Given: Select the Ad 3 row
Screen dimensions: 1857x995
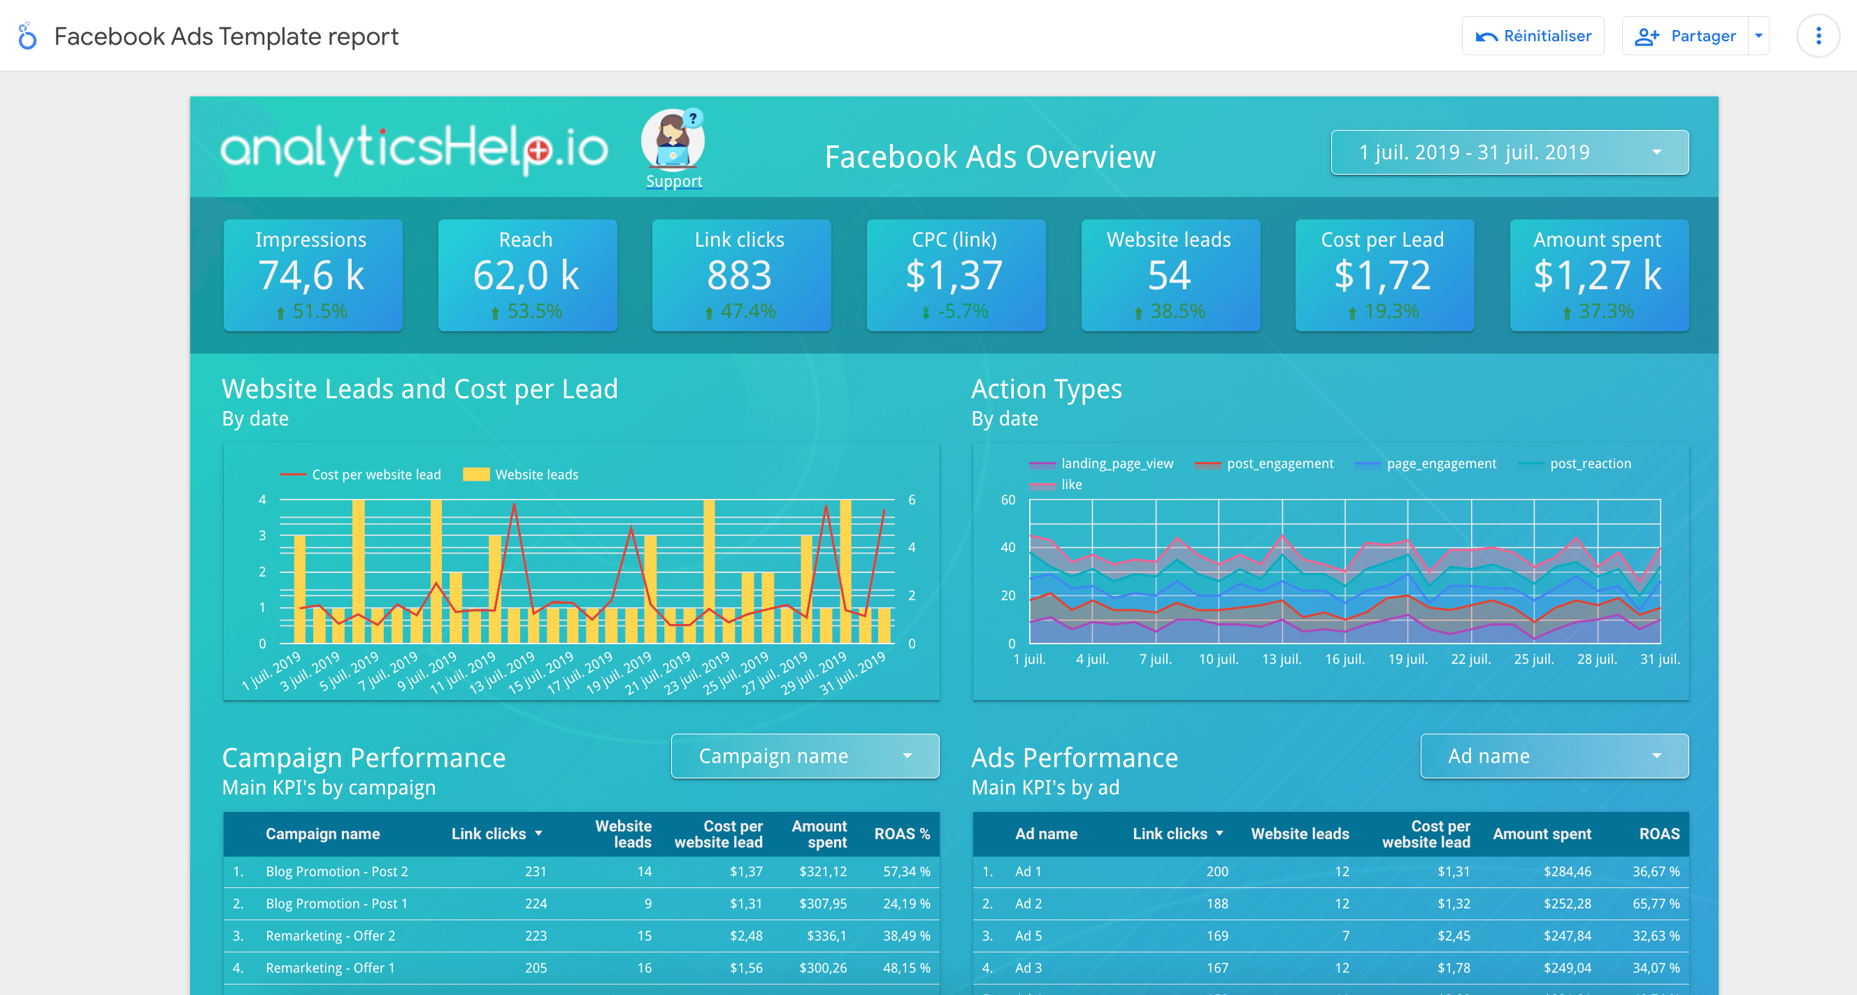Looking at the screenshot, I should tap(1331, 968).
